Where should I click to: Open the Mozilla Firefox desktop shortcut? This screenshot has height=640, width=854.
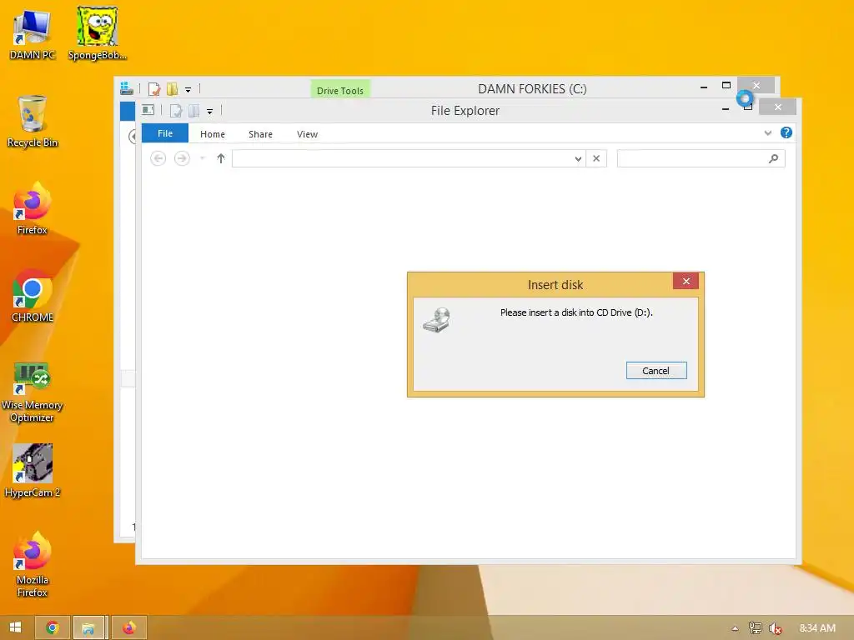tap(33, 565)
